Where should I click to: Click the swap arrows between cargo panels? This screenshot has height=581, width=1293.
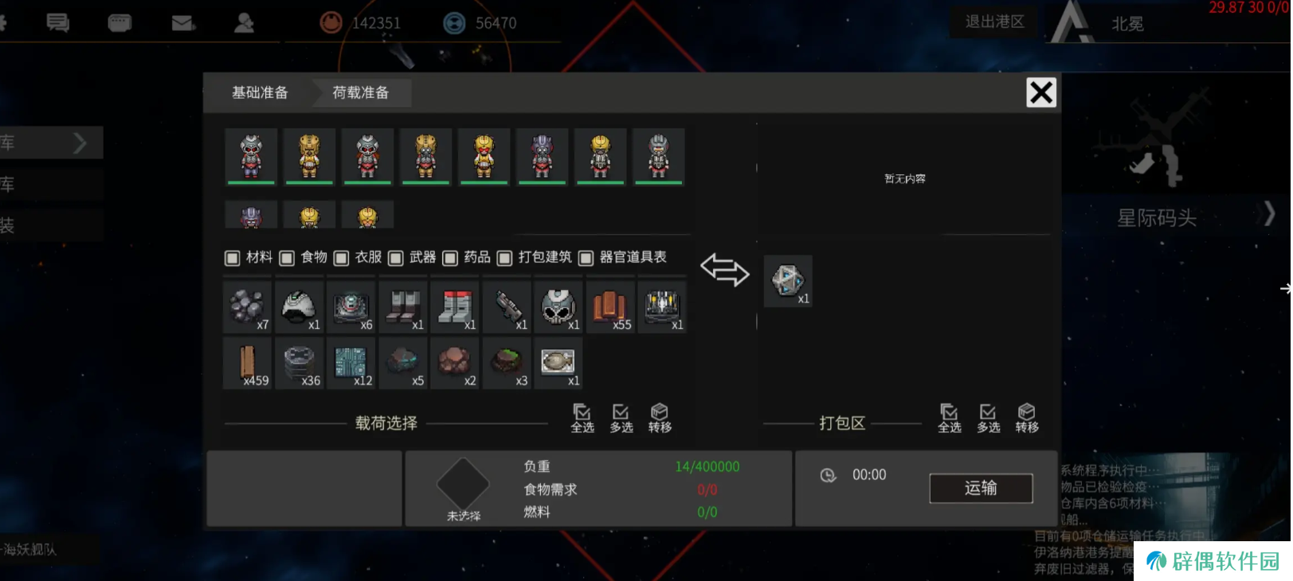point(724,270)
